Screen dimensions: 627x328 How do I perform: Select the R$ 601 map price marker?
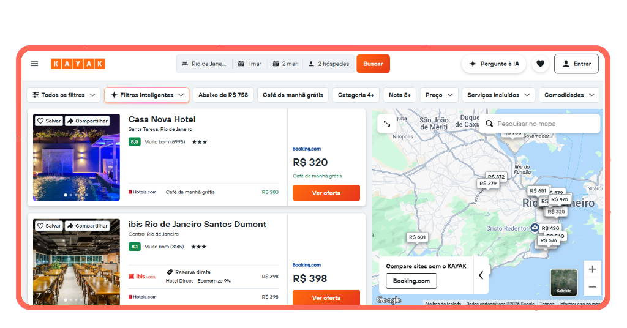[417, 237]
